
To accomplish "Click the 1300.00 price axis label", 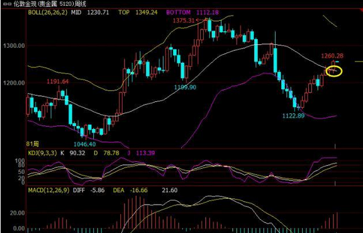I will tap(14, 46).
